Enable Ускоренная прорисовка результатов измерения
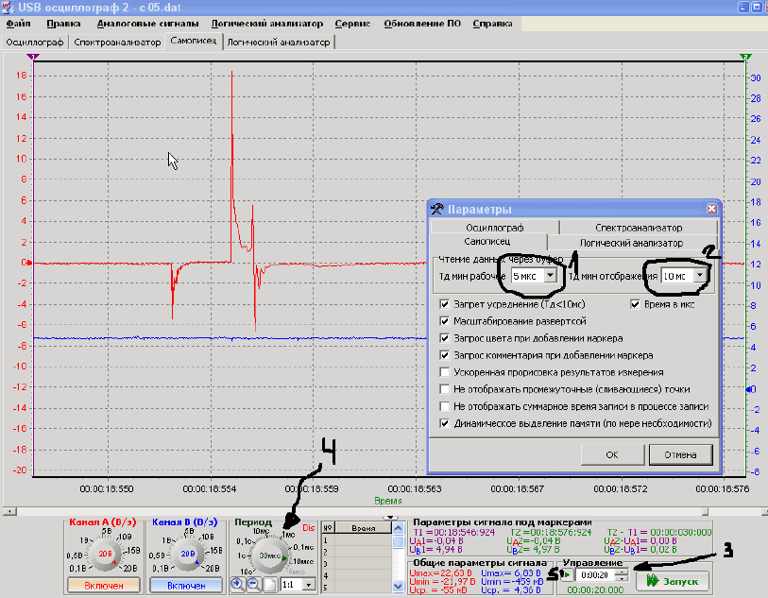Image resolution: width=768 pixels, height=598 pixels. [445, 372]
